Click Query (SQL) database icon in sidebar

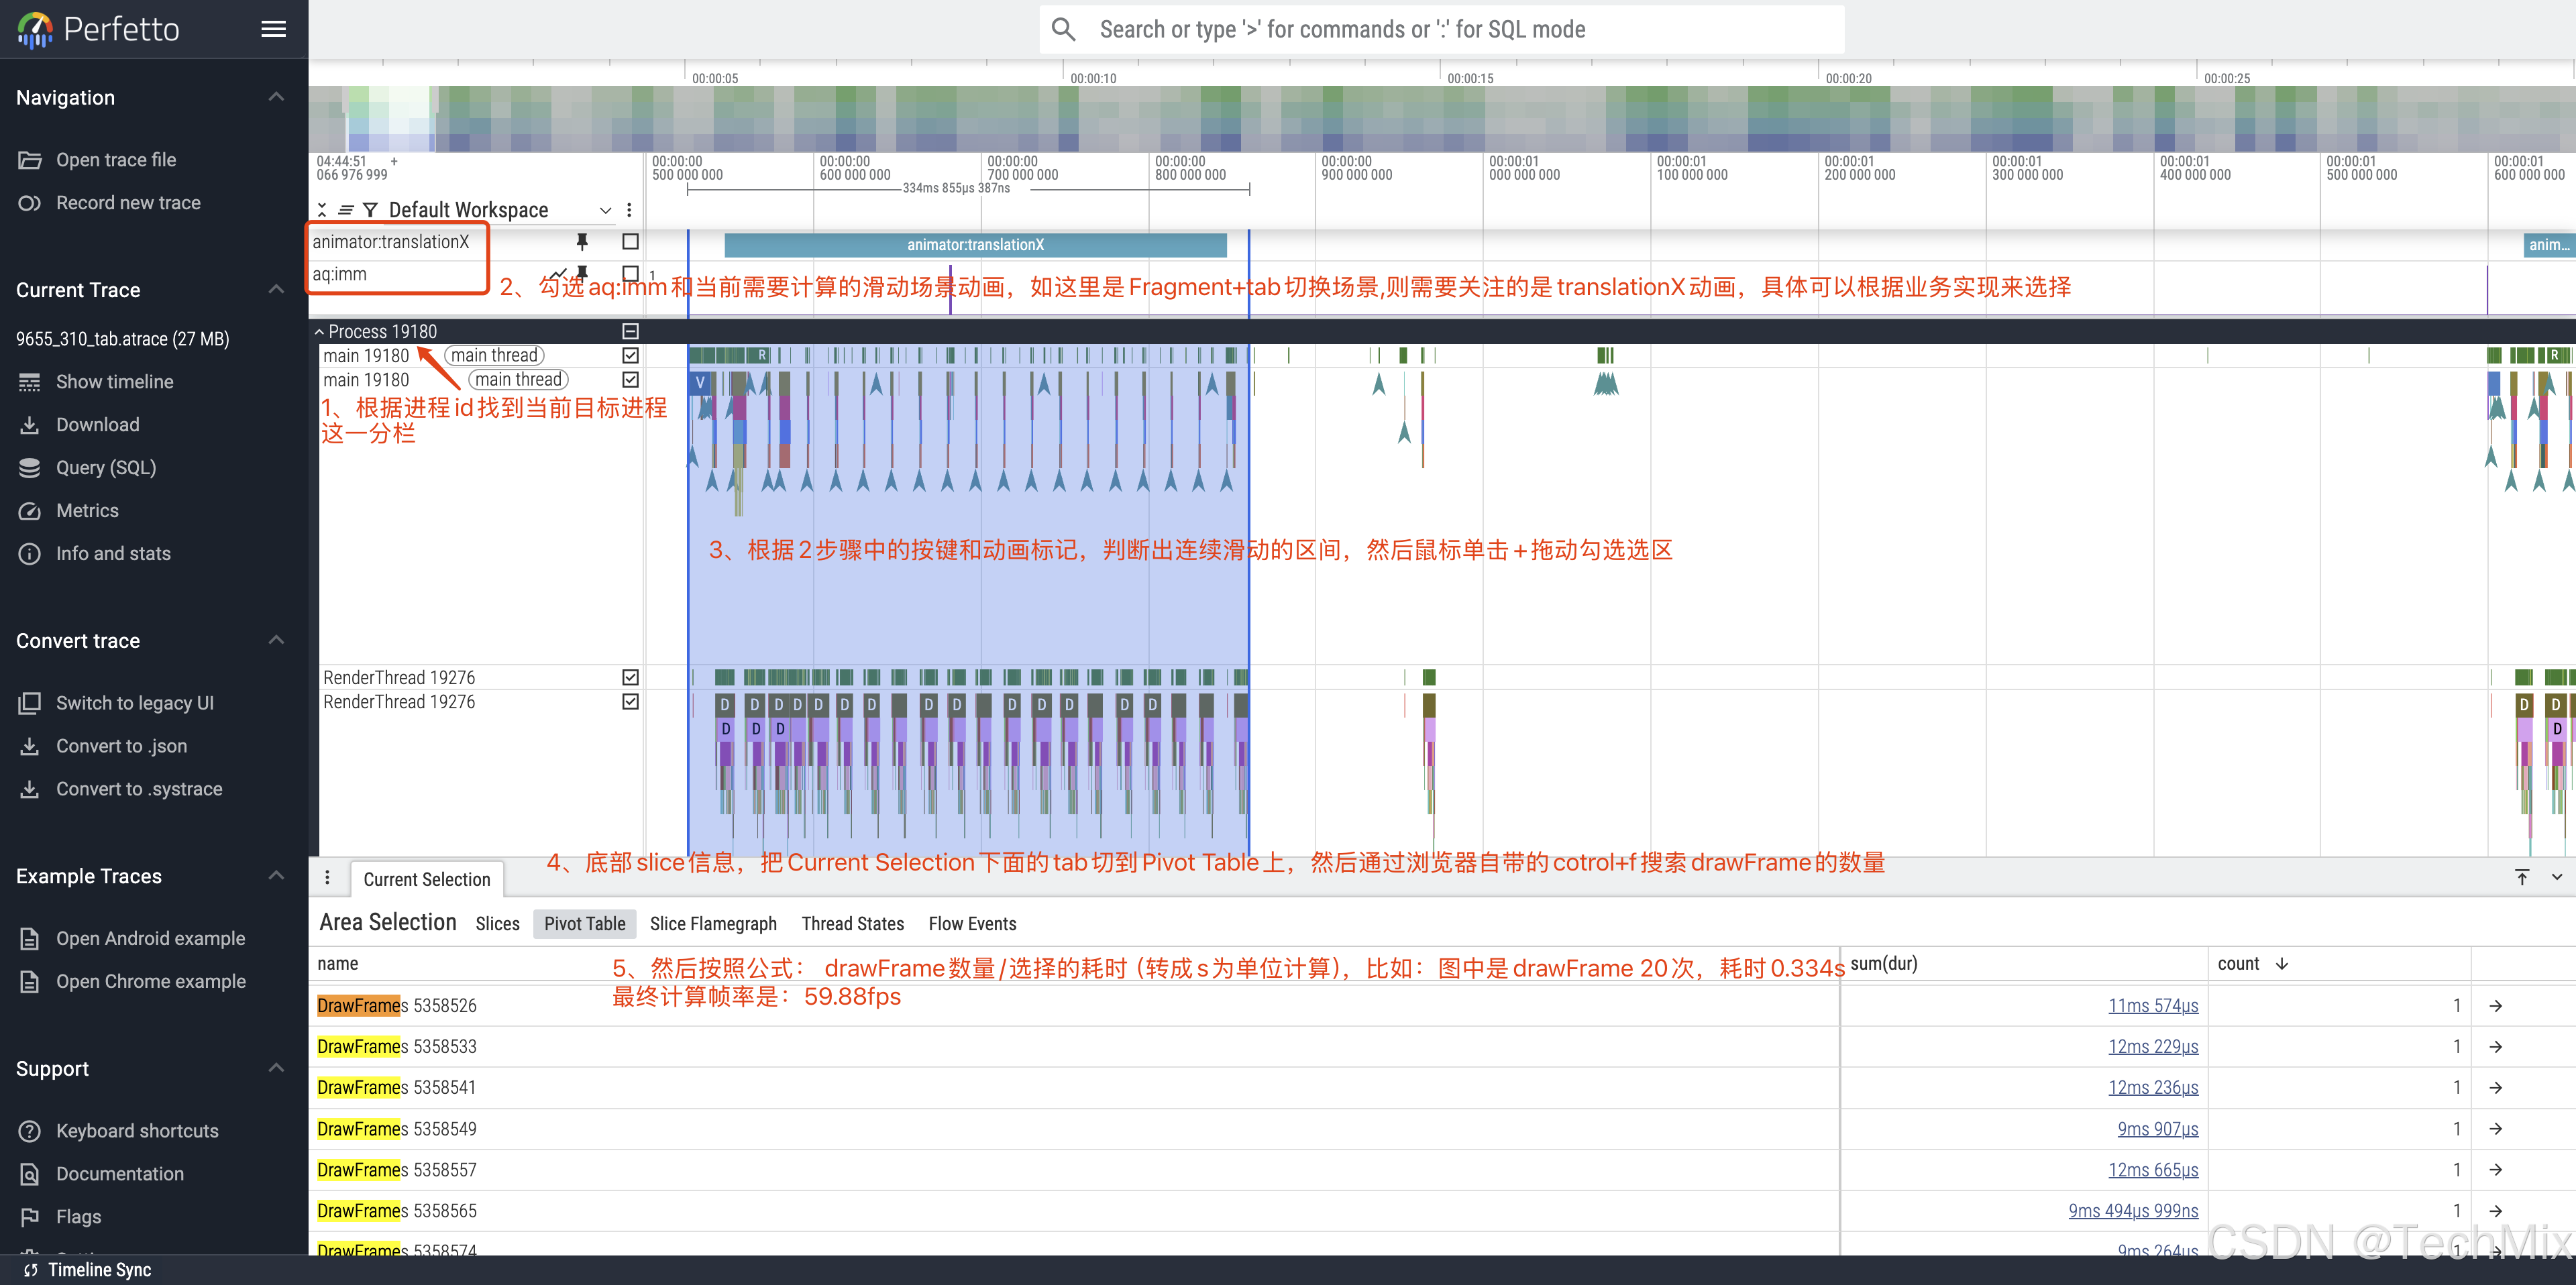coord(30,467)
